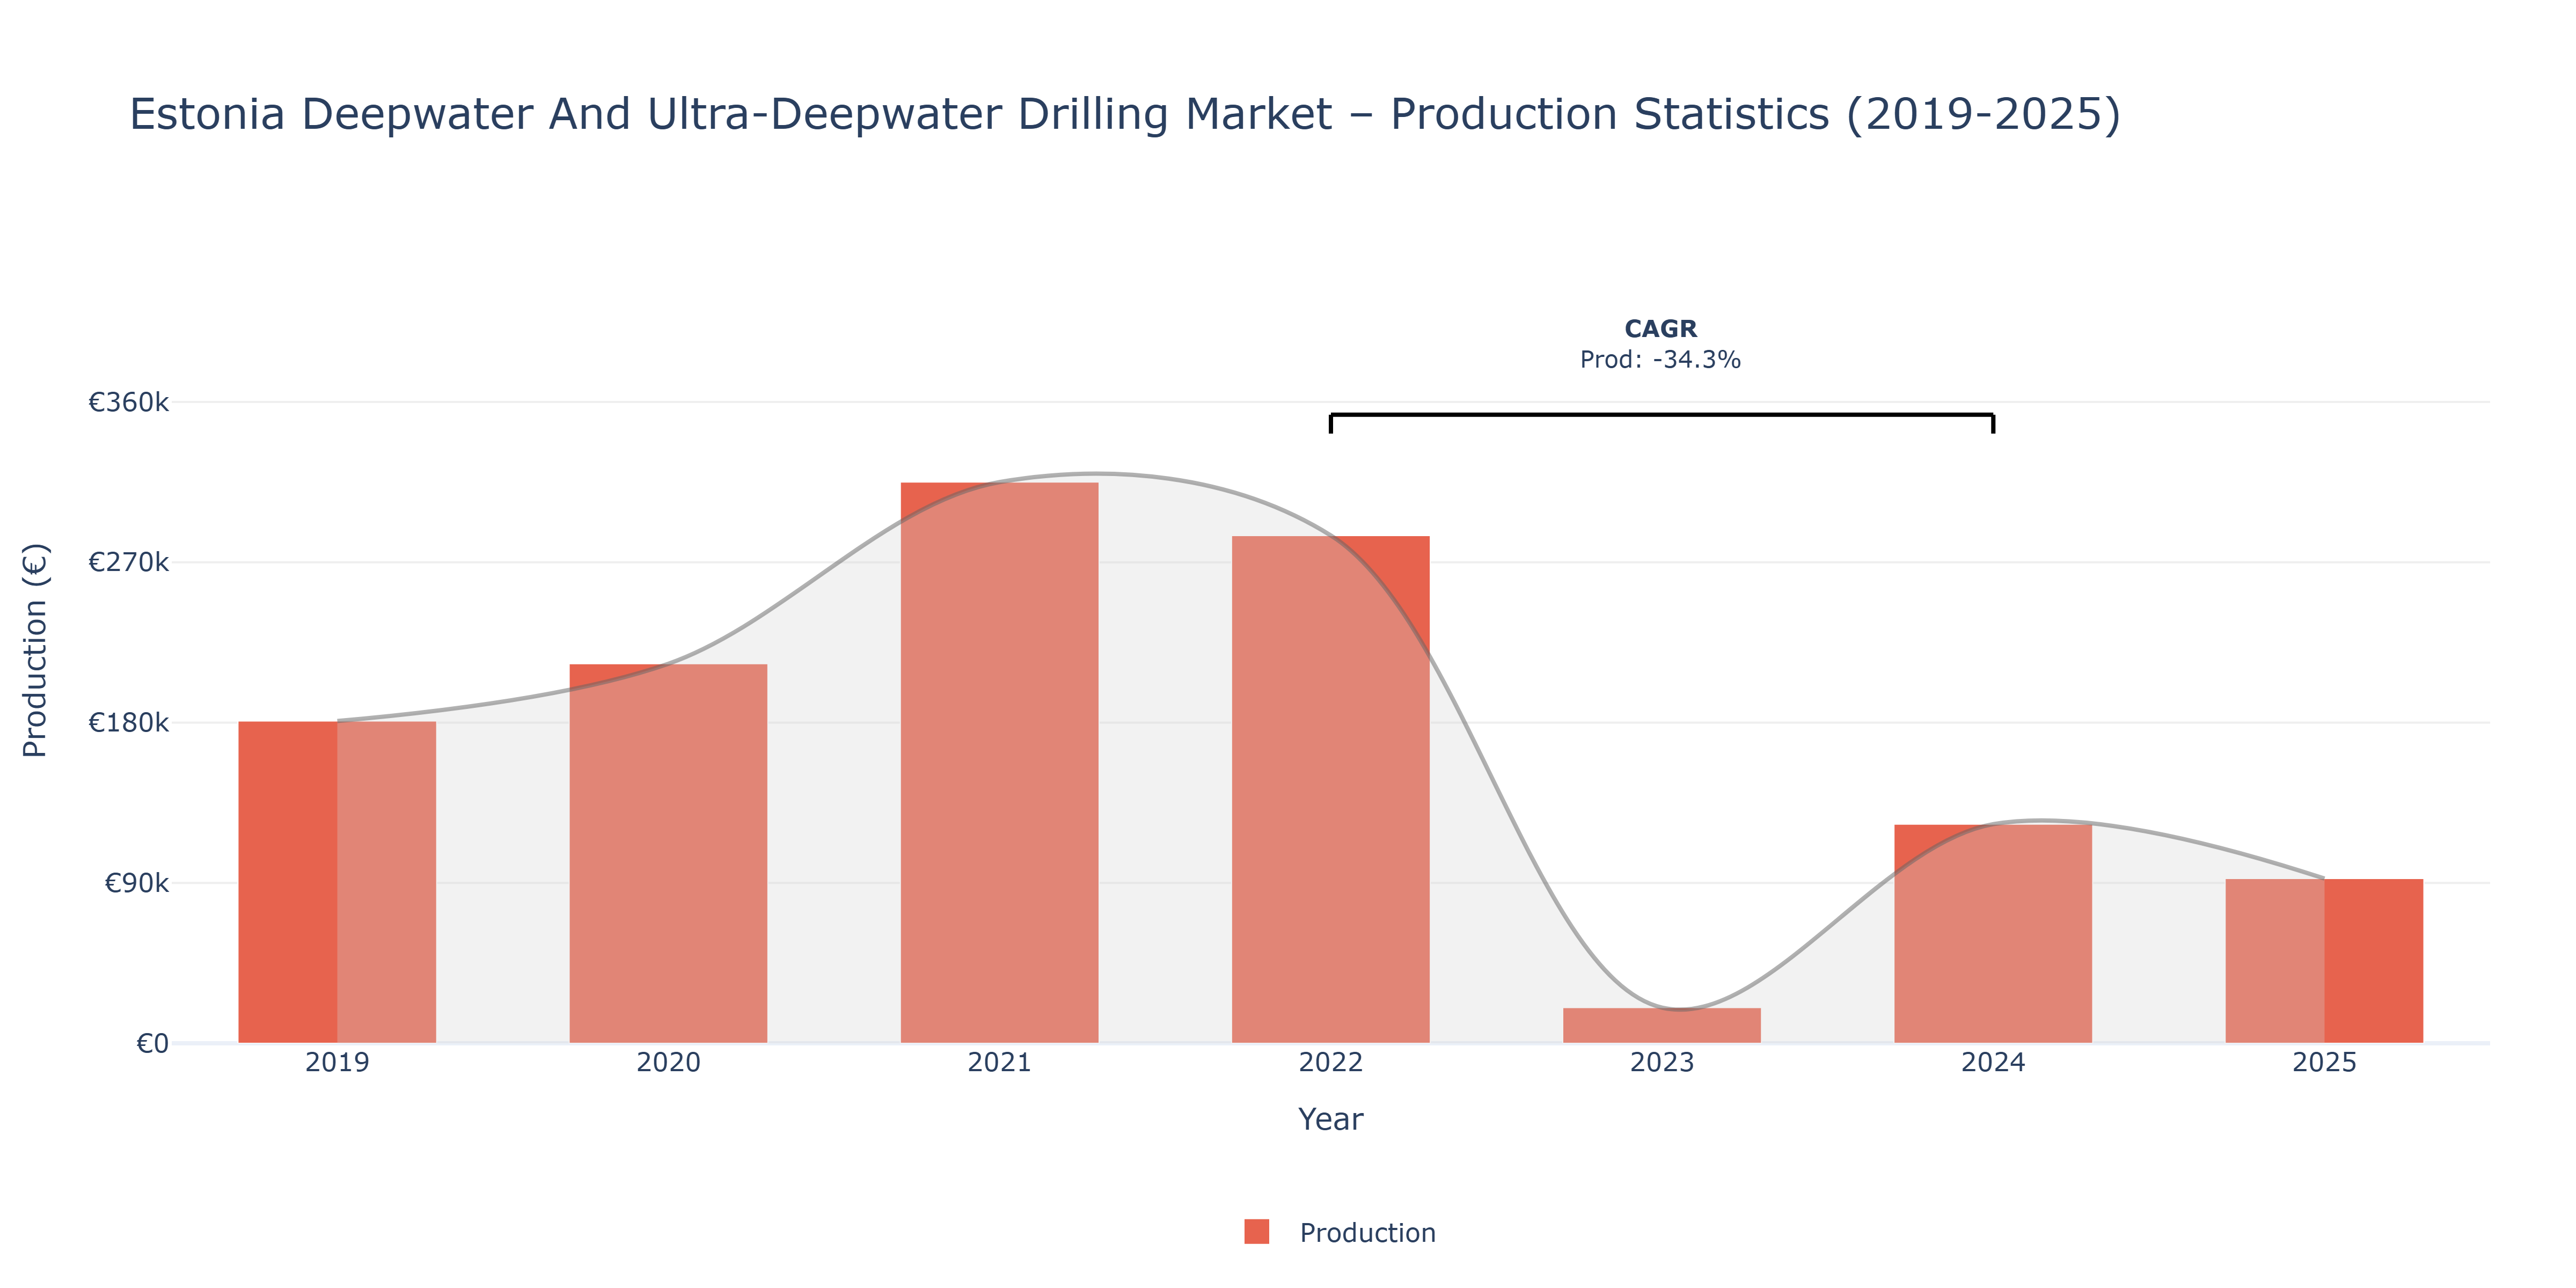Click the Production legend color swatch

point(1256,1232)
